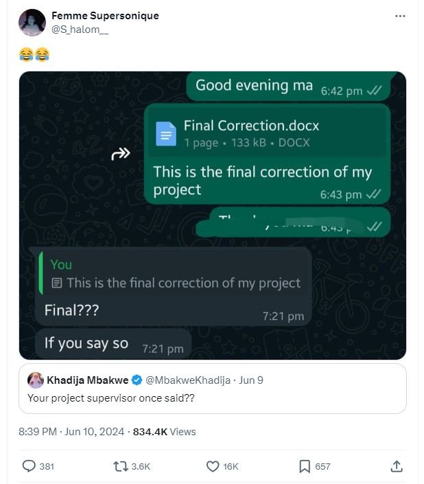
Task: Open the Femme Supersonique display name link
Action: [x=105, y=16]
